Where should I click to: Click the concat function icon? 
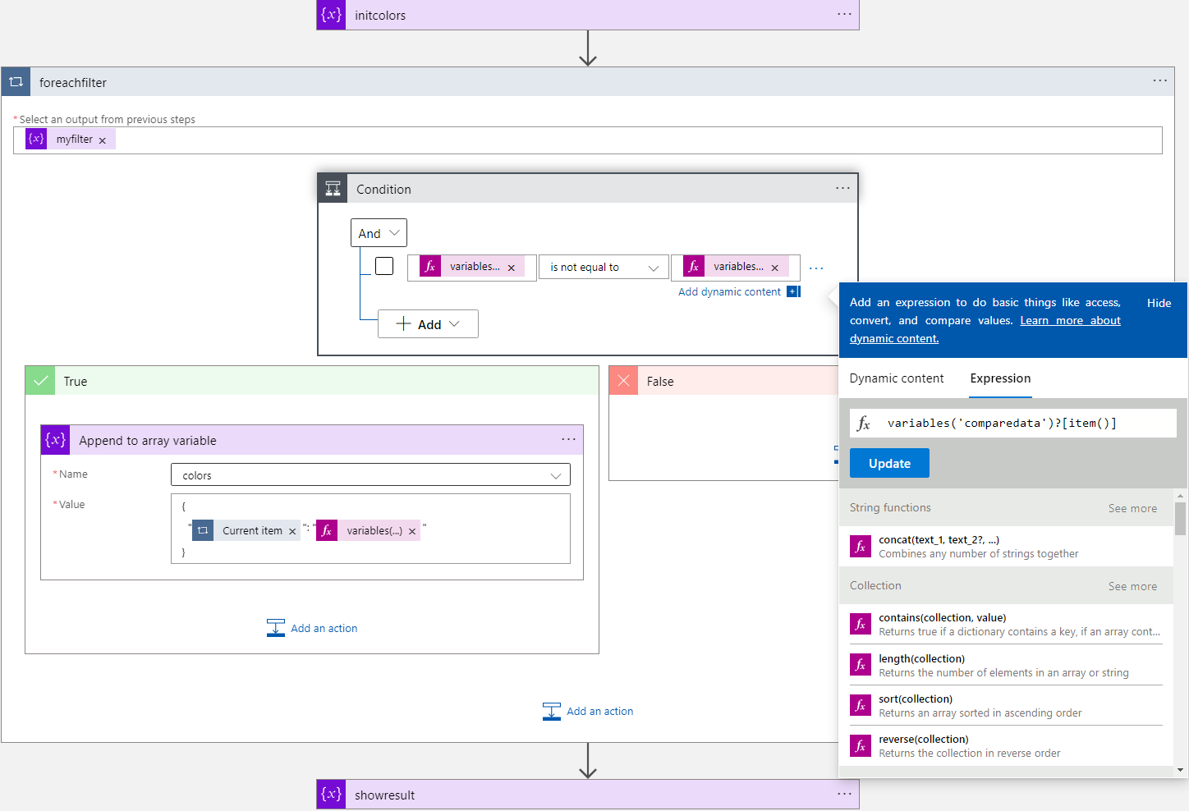[860, 547]
